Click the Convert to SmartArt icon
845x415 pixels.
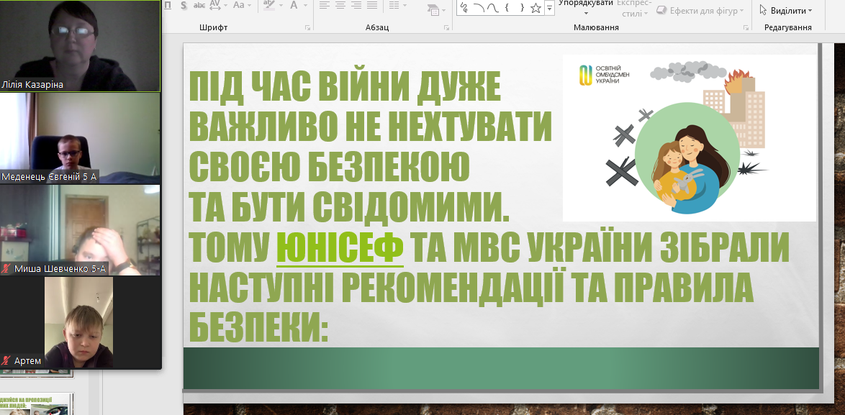click(x=433, y=9)
